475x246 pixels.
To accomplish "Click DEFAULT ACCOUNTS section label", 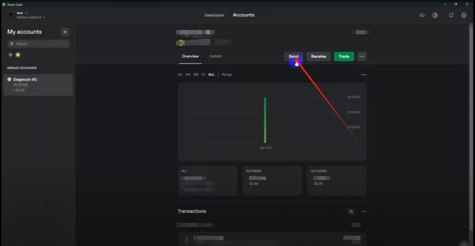I will point(22,68).
